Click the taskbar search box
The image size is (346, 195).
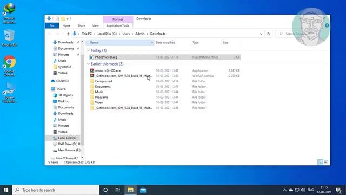[x=56, y=190]
